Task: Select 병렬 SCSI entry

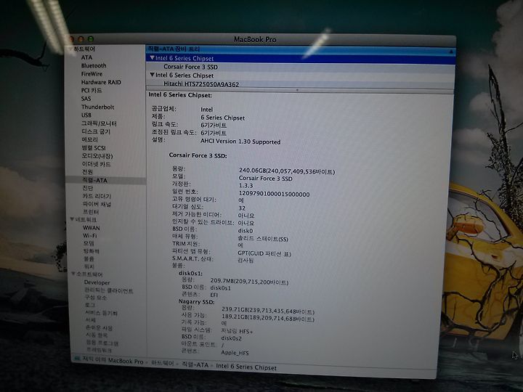Action: (94, 147)
